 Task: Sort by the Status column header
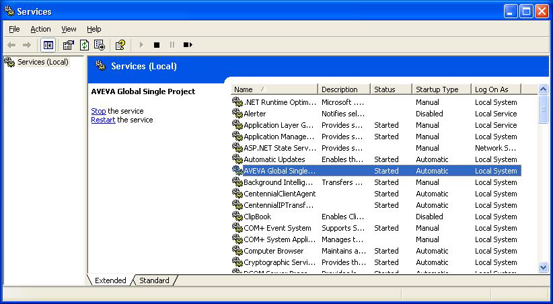(392, 89)
